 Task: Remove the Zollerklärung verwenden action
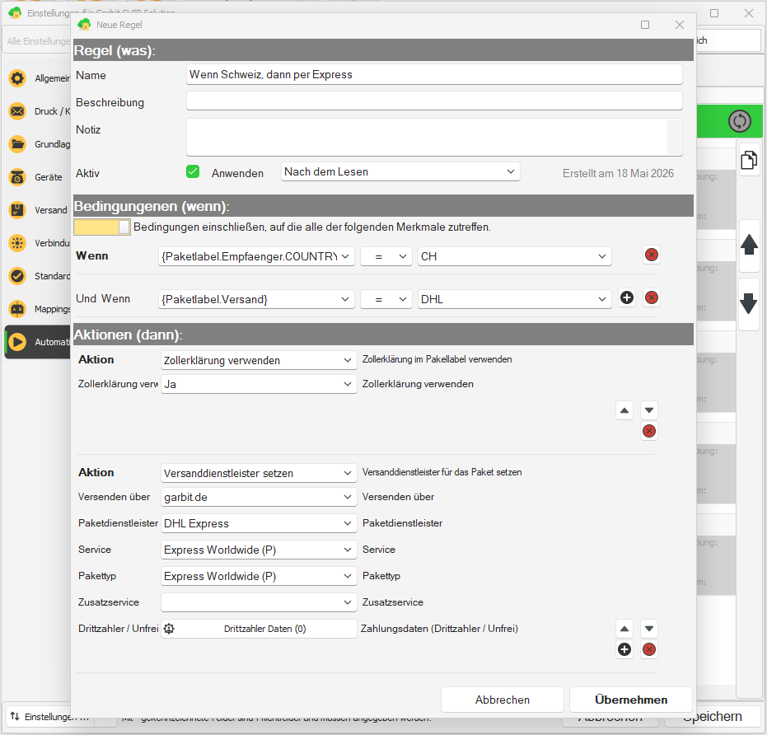pyautogui.click(x=648, y=431)
